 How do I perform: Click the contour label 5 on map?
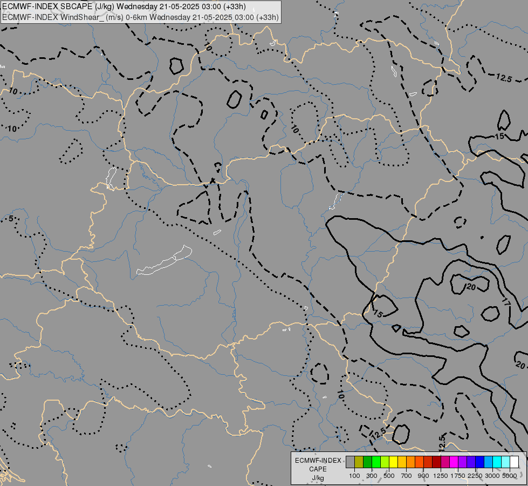pos(11,219)
